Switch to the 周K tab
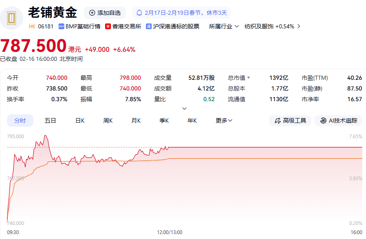This screenshot has width=366, height=239. (x=108, y=121)
